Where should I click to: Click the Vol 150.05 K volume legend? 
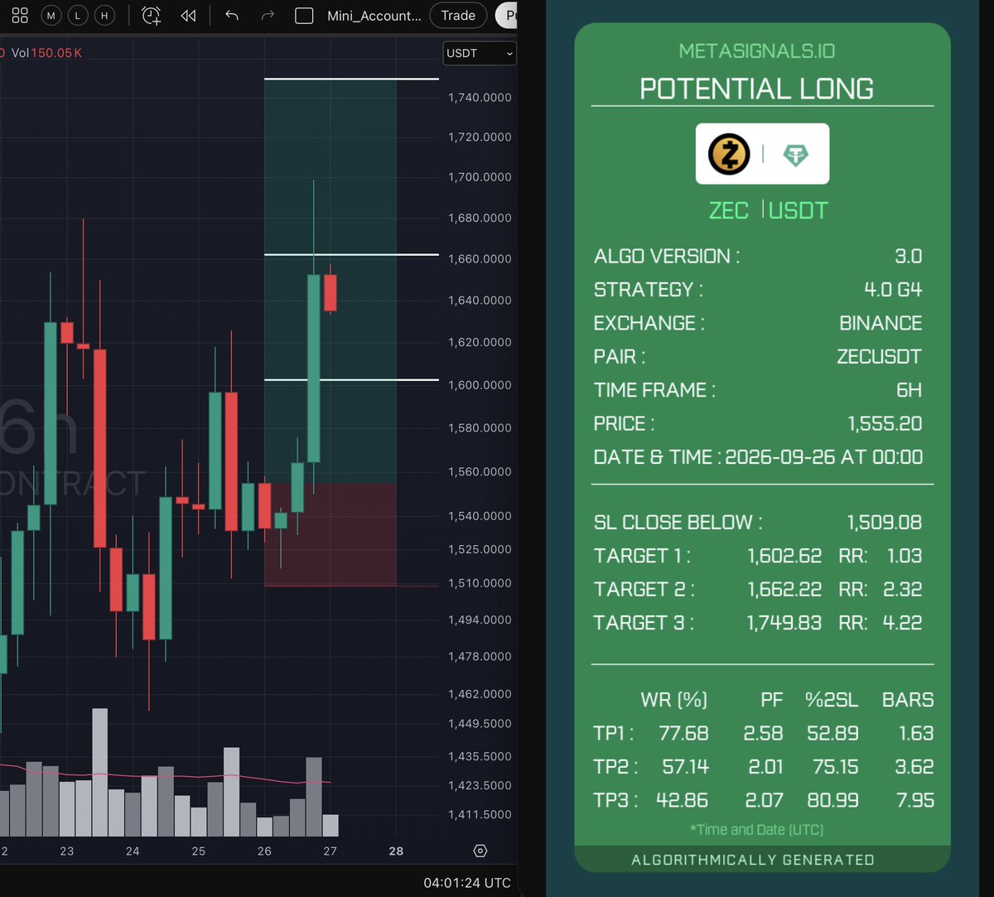pos(46,53)
